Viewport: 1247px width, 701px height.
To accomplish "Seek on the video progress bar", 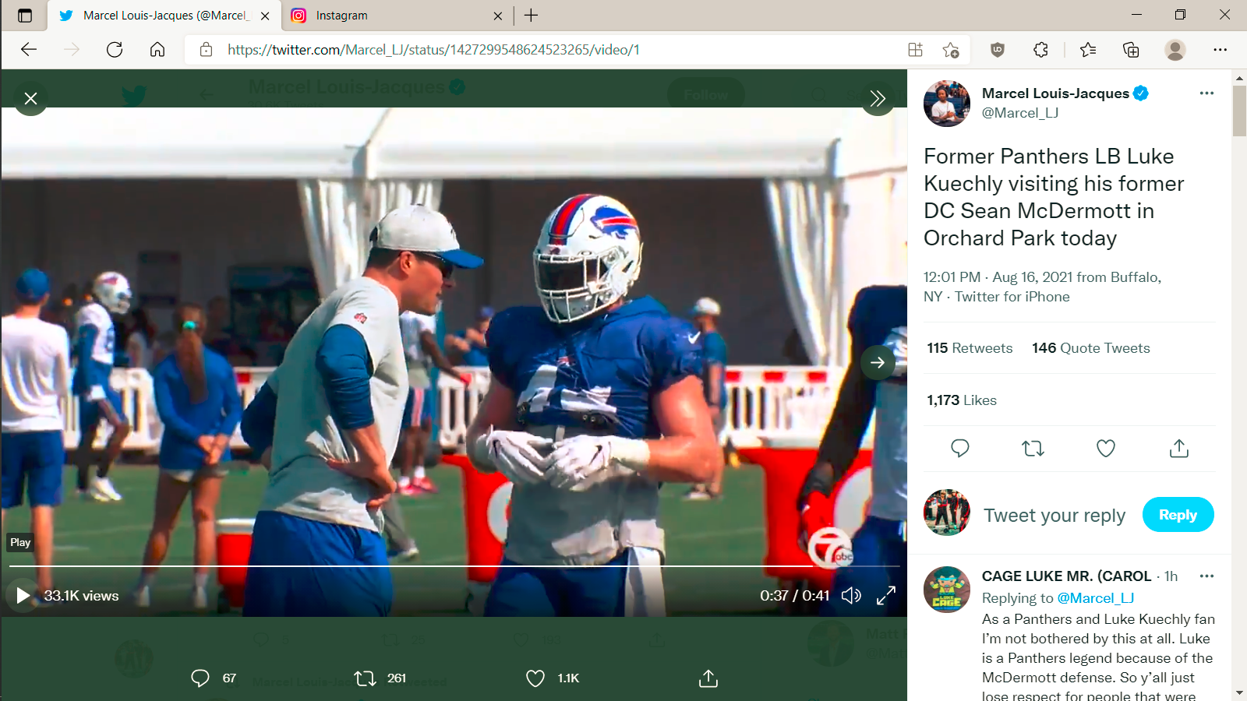I will pos(454,566).
